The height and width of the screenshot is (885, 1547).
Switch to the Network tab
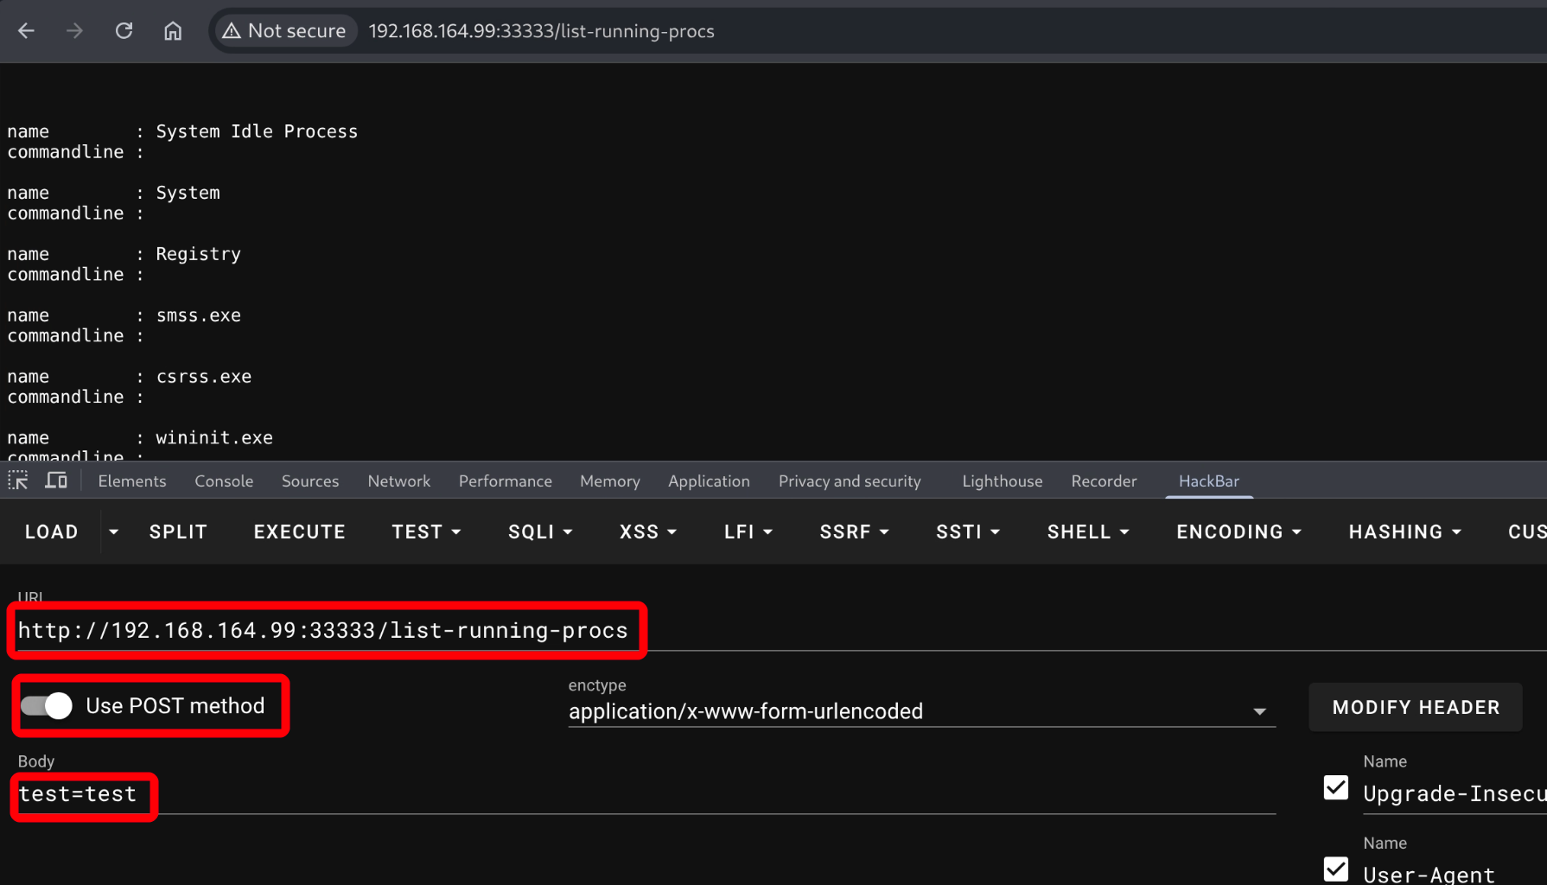point(398,481)
